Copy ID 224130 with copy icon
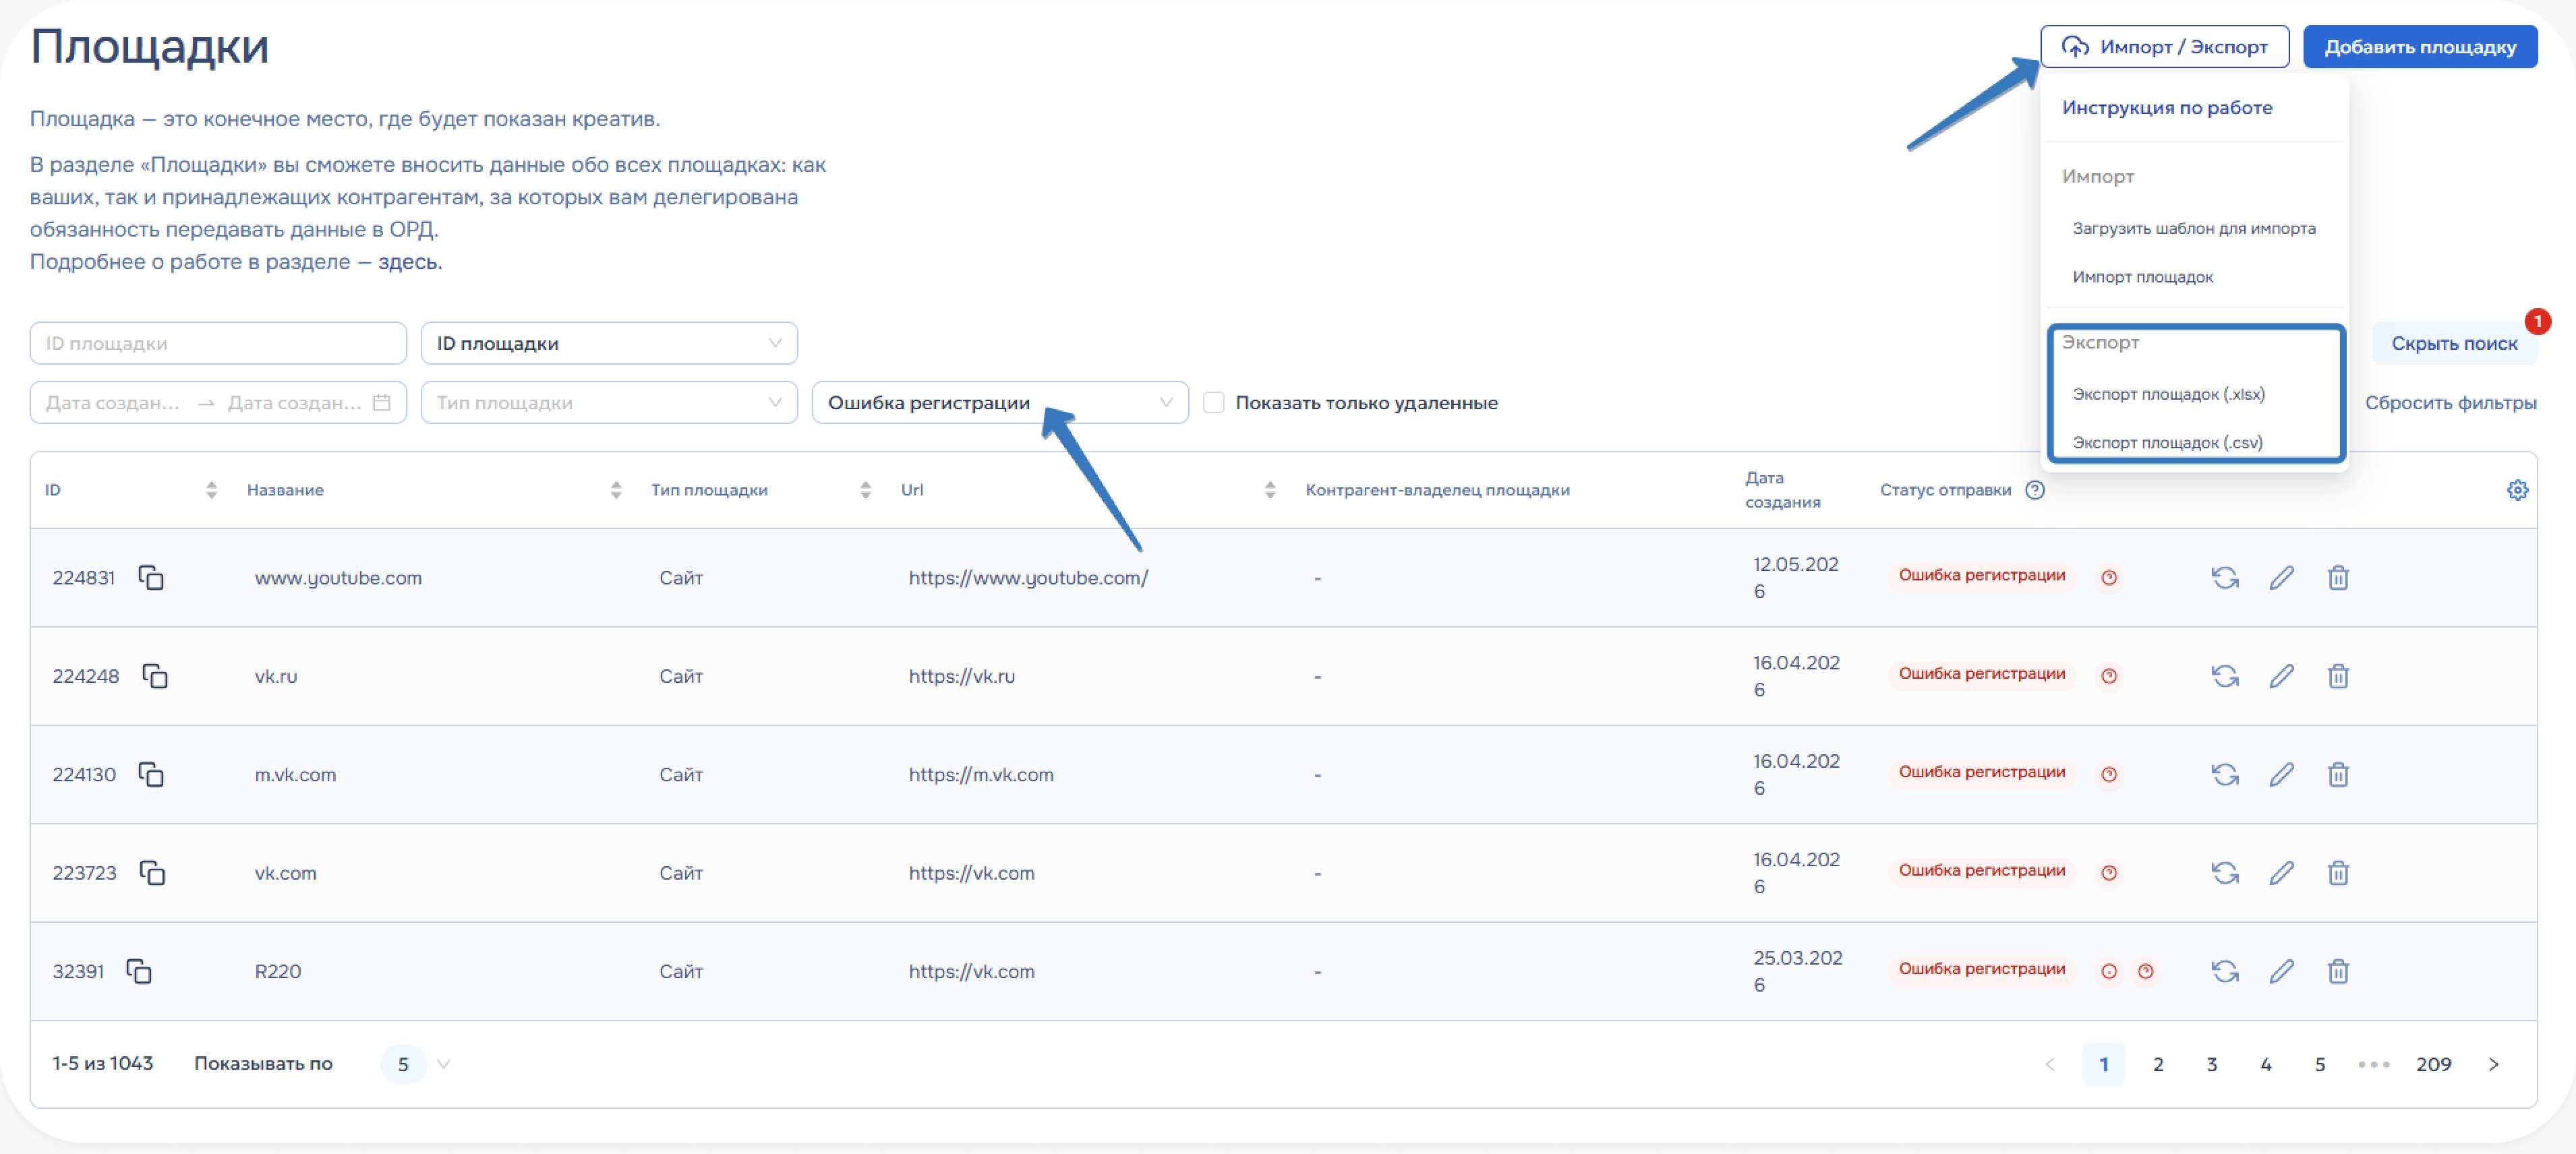The image size is (2576, 1154). 151,774
